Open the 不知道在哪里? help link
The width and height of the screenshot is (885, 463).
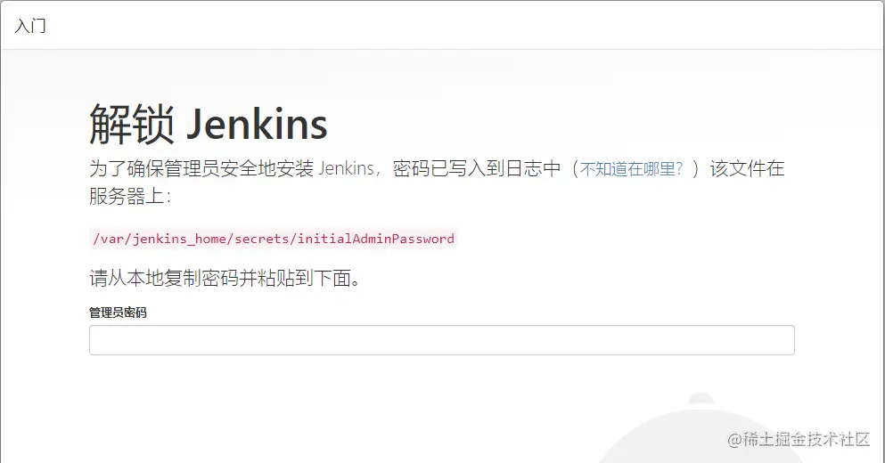(632, 168)
